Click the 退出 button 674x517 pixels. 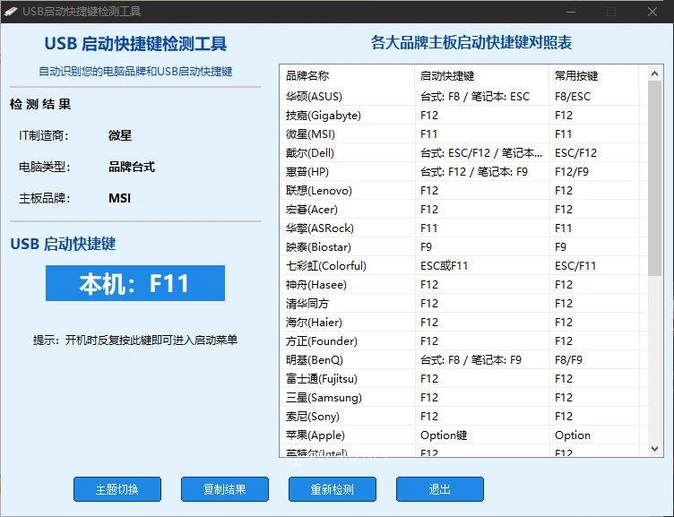tap(440, 489)
